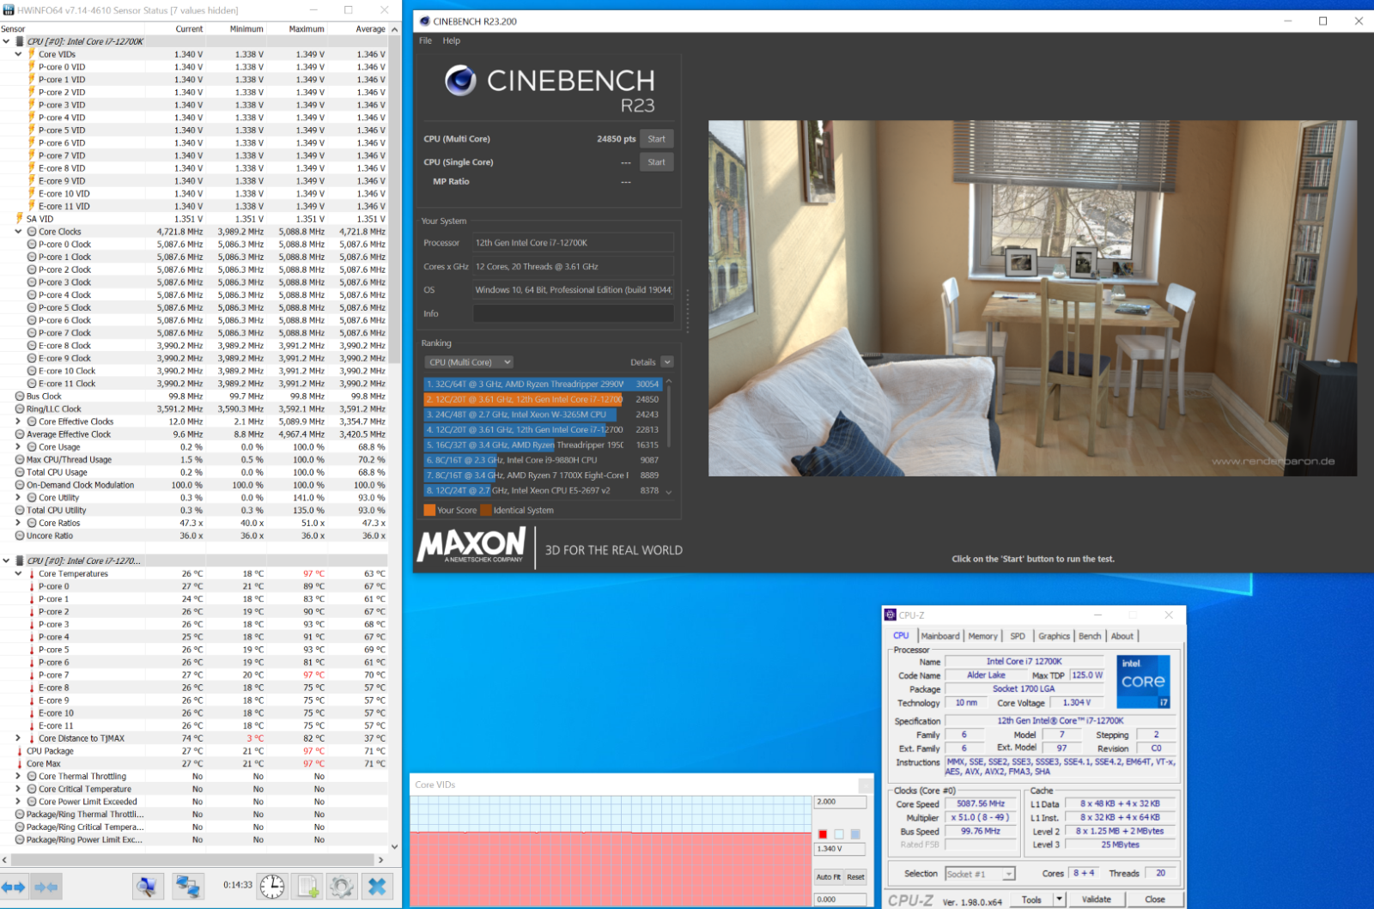Open the Socket #1 selection dropdown in CPU-Z
1374x909 pixels.
tap(980, 874)
